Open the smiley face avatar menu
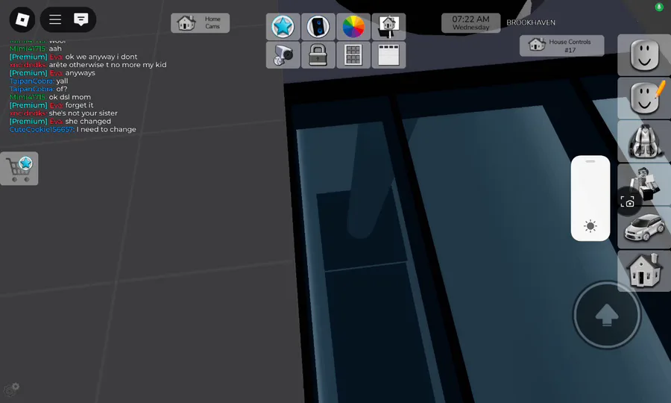Viewport: 671px width, 403px height. [x=644, y=55]
